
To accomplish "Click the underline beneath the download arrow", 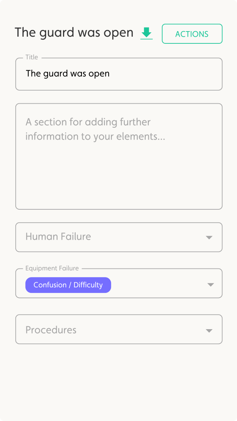I will tap(146, 39).
